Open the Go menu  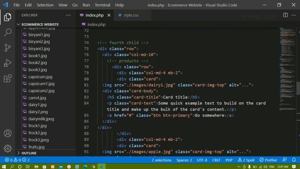[x=75, y=5]
